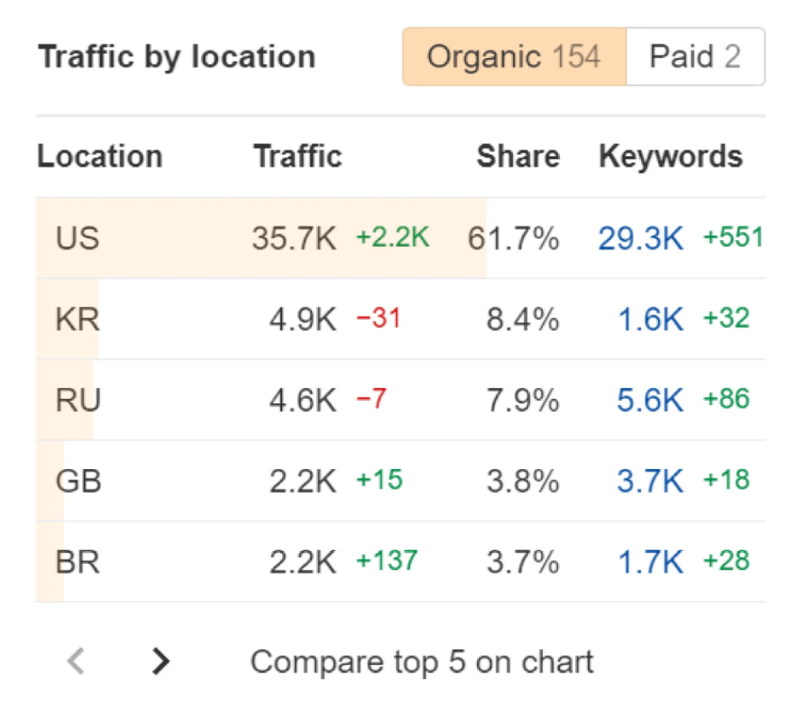This screenshot has height=710, width=795.
Task: Switch to the Paid 2 tab
Action: [x=694, y=57]
